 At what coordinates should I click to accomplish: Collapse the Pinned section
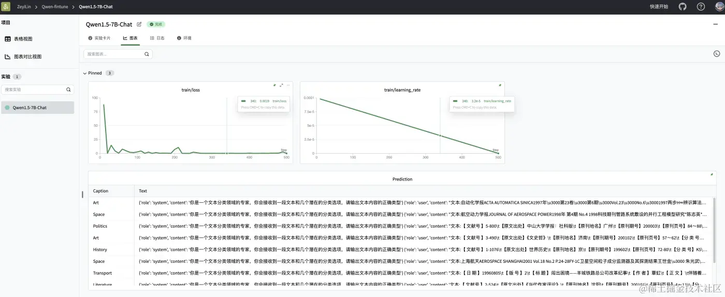point(85,73)
